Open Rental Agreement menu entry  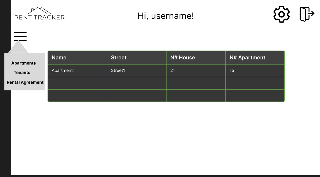pyautogui.click(x=25, y=82)
